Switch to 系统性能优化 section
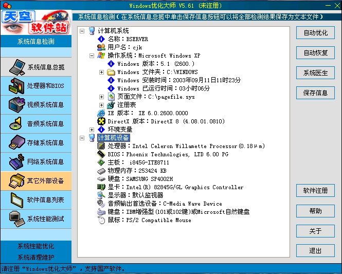 coord(36,246)
